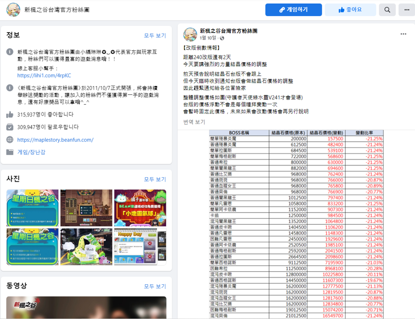415x319 pixels.
Task: Click the 新楓之谷台灣官方粉絲團 header page title
Action: point(57,10)
